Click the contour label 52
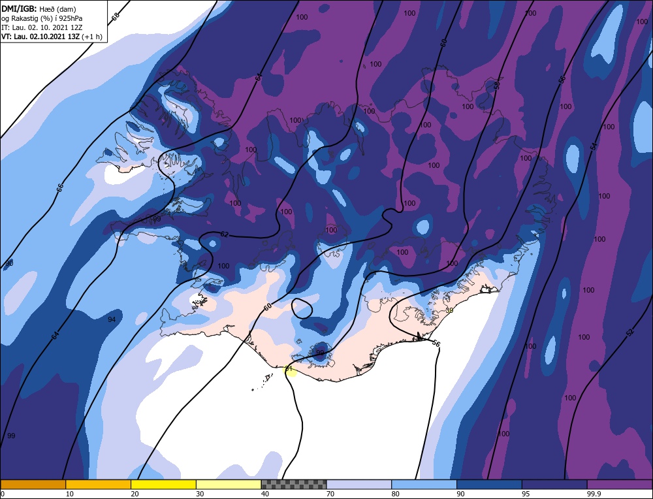Viewport: 653px width, 499px height. click(629, 333)
